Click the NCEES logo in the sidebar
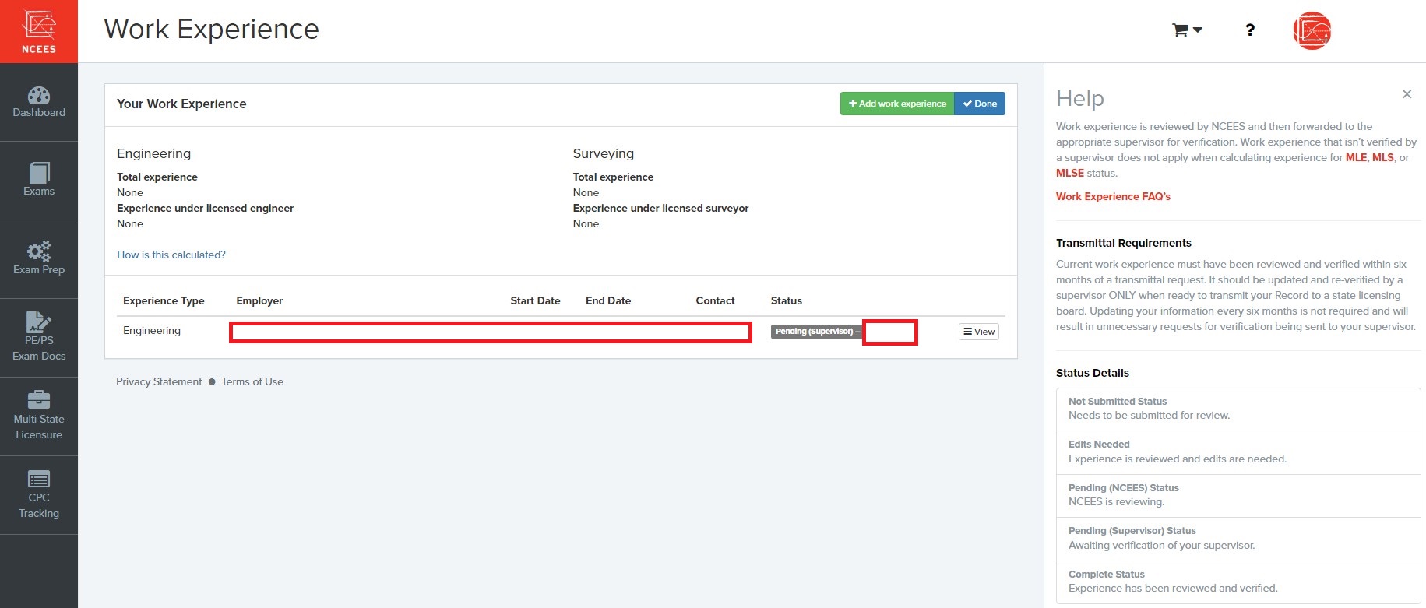 pyautogui.click(x=39, y=31)
